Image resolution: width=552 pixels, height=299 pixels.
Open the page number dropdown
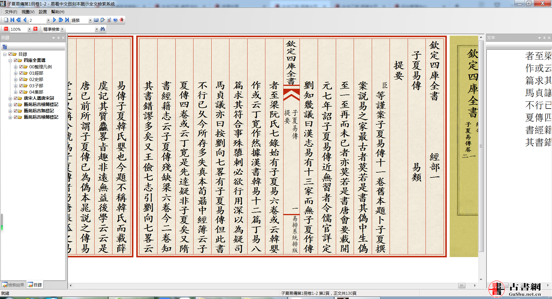coord(48,20)
